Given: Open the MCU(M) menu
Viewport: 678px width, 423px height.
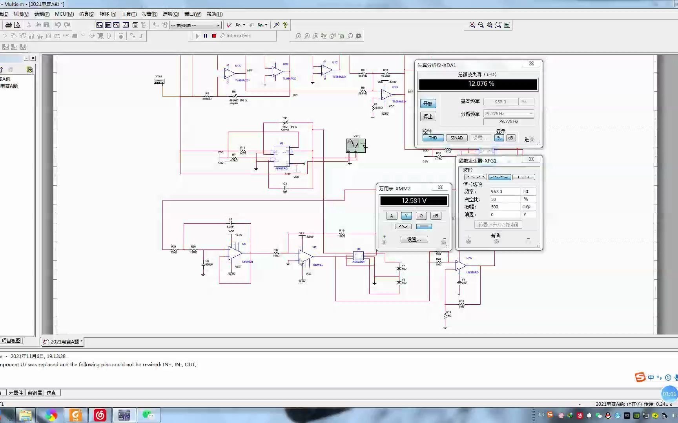Looking at the screenshot, I should [x=64, y=14].
